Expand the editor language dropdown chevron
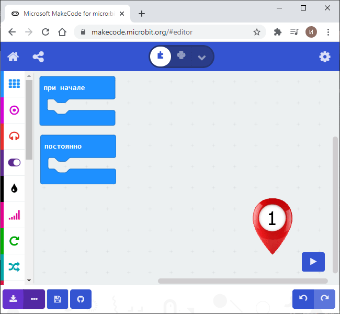 tap(202, 58)
